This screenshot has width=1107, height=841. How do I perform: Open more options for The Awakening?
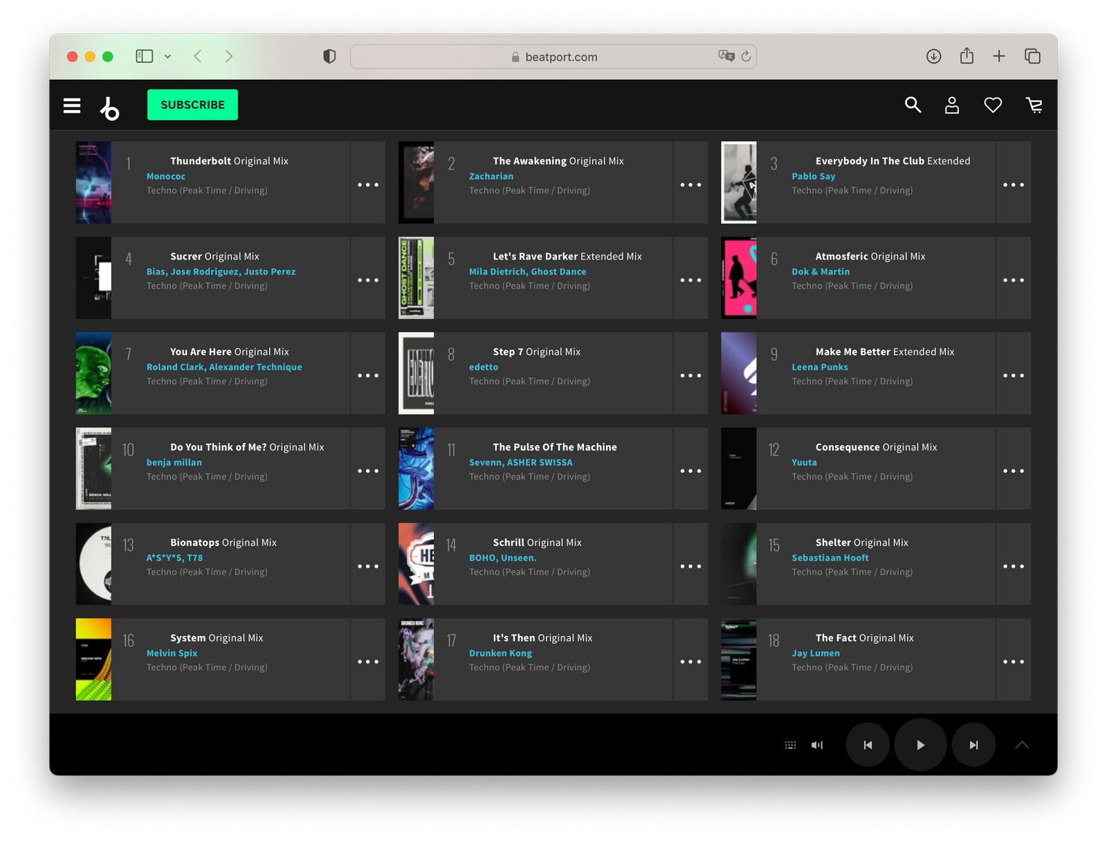[x=690, y=185]
